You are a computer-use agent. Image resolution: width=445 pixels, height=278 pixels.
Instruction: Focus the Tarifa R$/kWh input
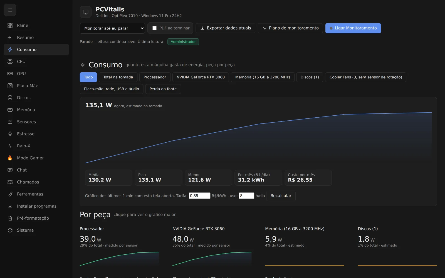pyautogui.click(x=200, y=196)
